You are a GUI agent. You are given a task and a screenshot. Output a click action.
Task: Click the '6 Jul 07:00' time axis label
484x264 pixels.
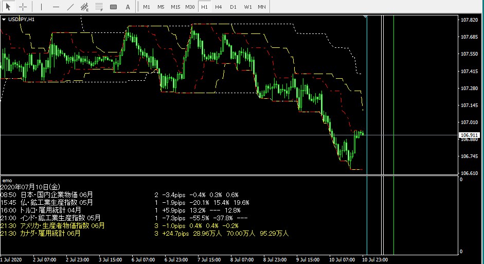coord(143,259)
